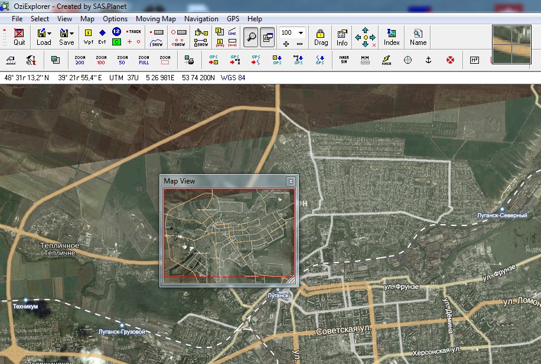Expand the Save dropdown arrow
Image resolution: width=541 pixels, height=364 pixels.
coord(72,34)
